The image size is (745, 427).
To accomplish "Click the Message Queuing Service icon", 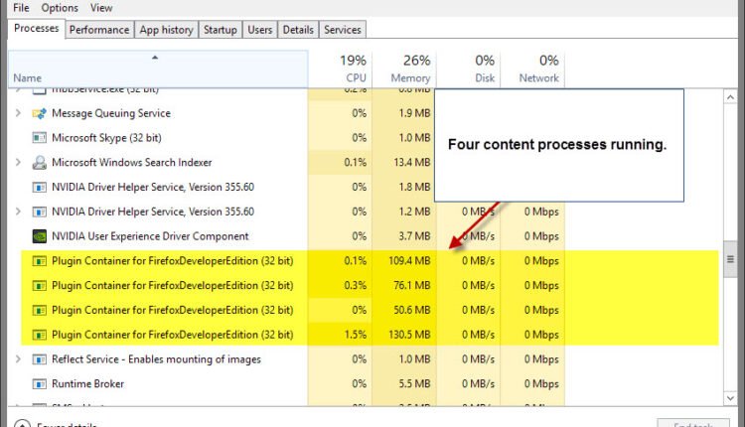I will (39, 113).
